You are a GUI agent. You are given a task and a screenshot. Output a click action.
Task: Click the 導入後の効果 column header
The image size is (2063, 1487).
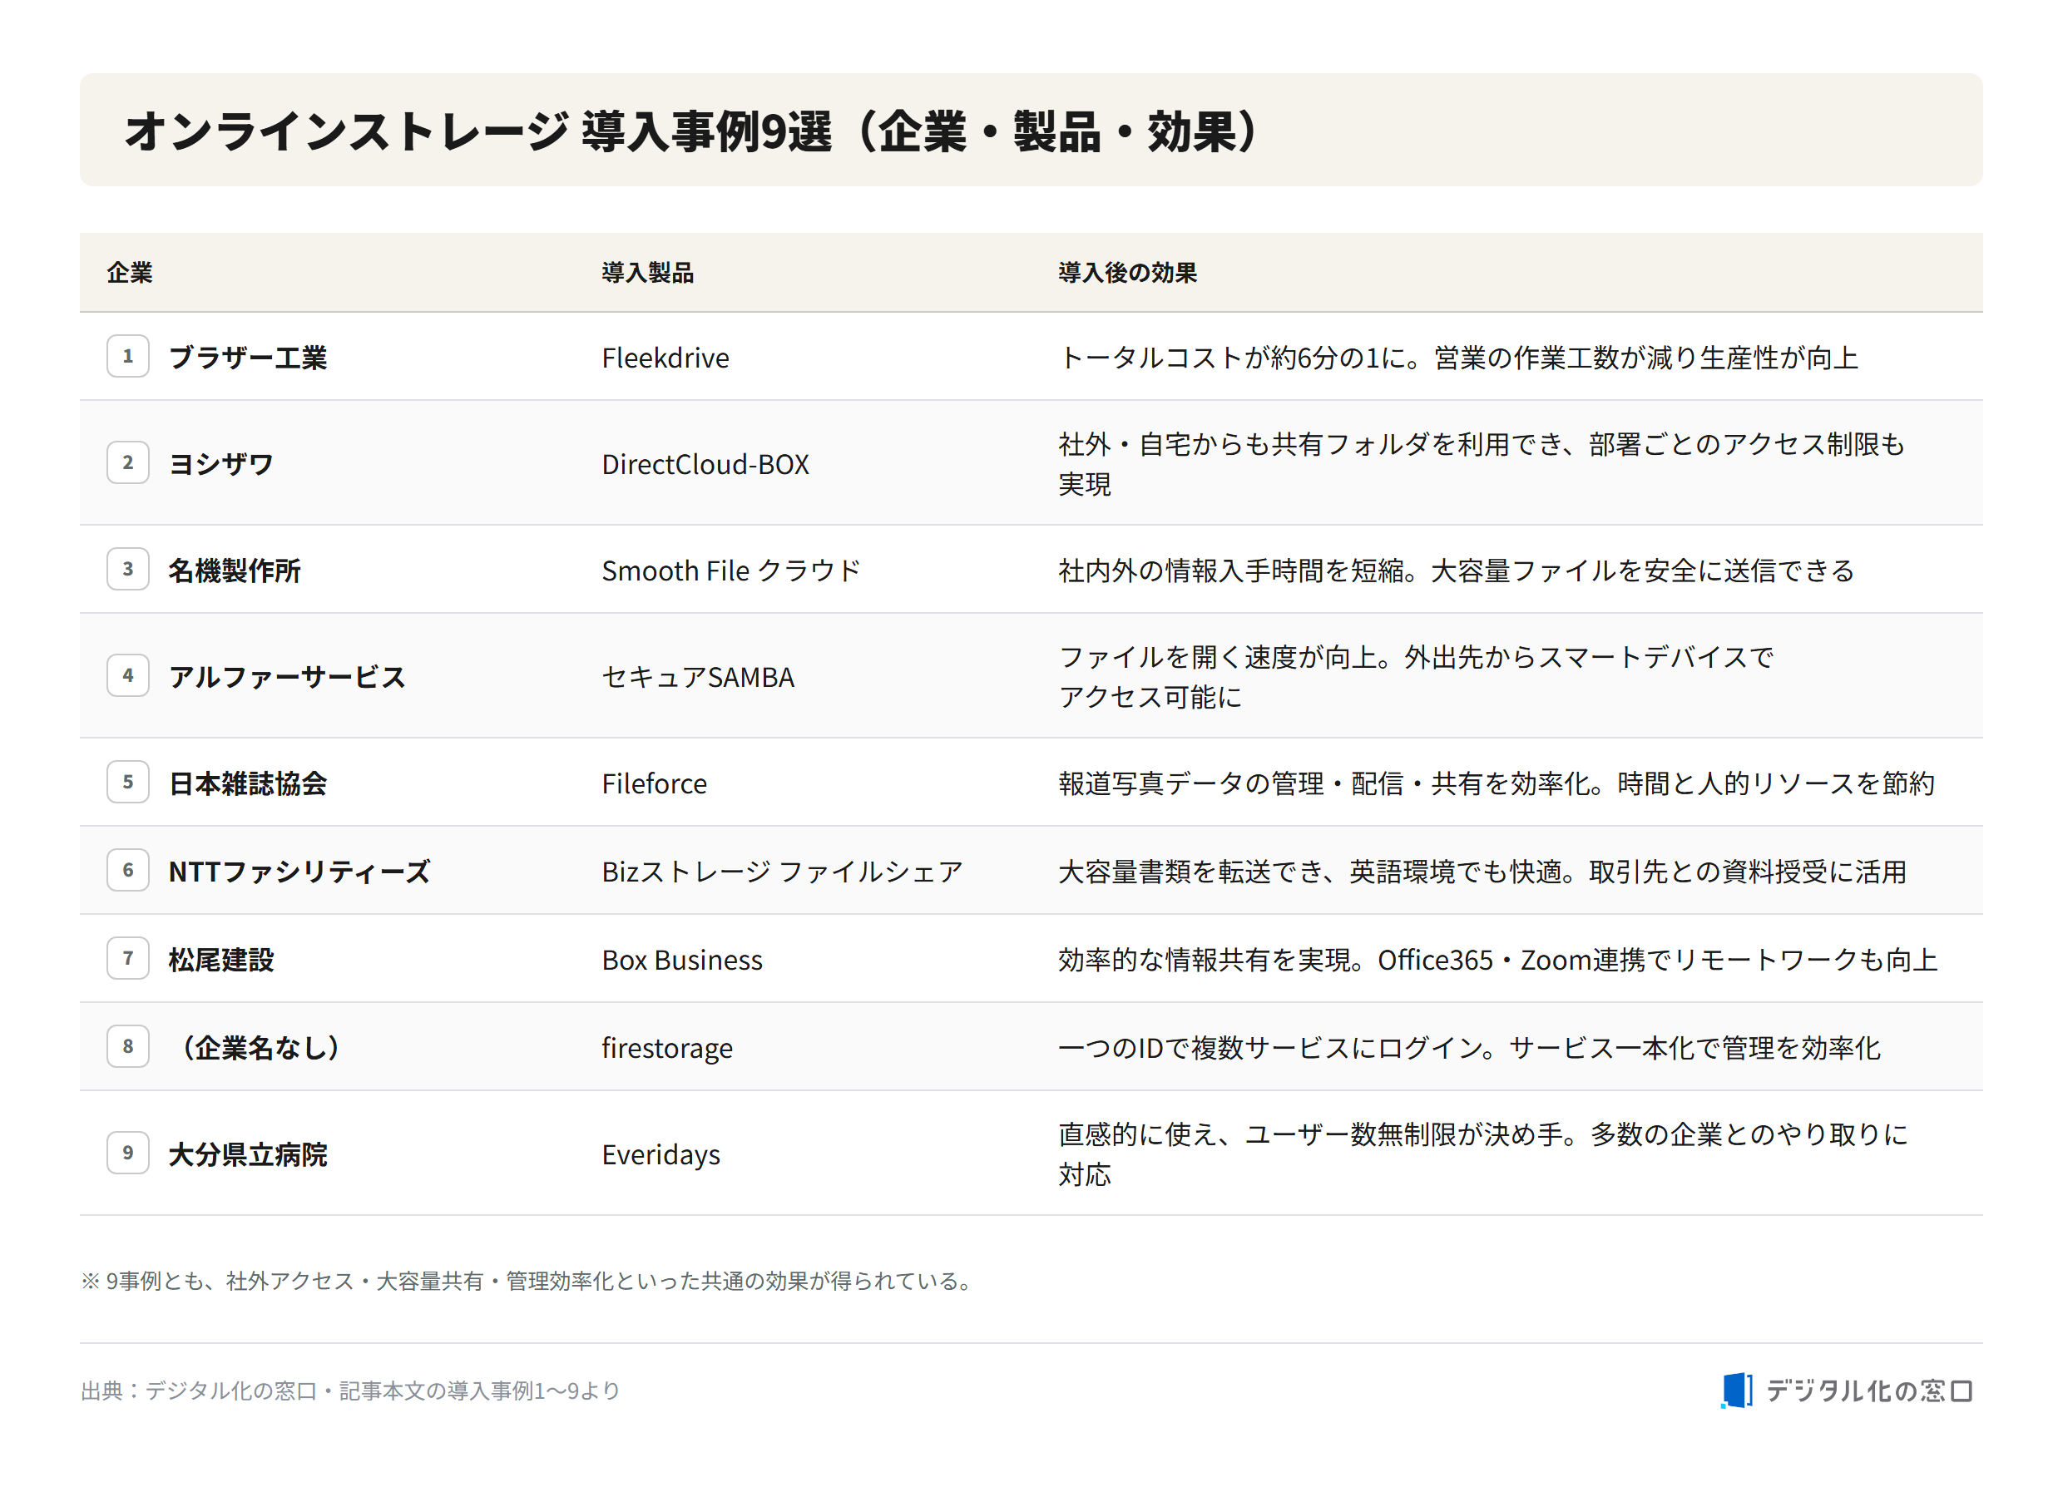(1127, 273)
